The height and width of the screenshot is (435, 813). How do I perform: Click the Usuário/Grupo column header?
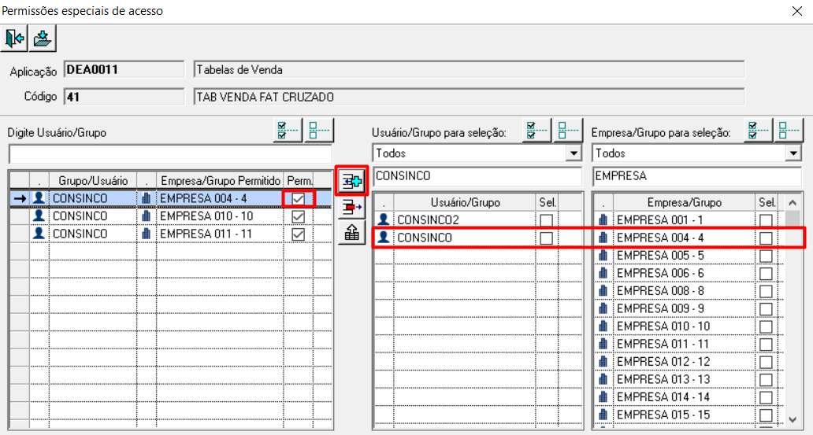pos(465,202)
